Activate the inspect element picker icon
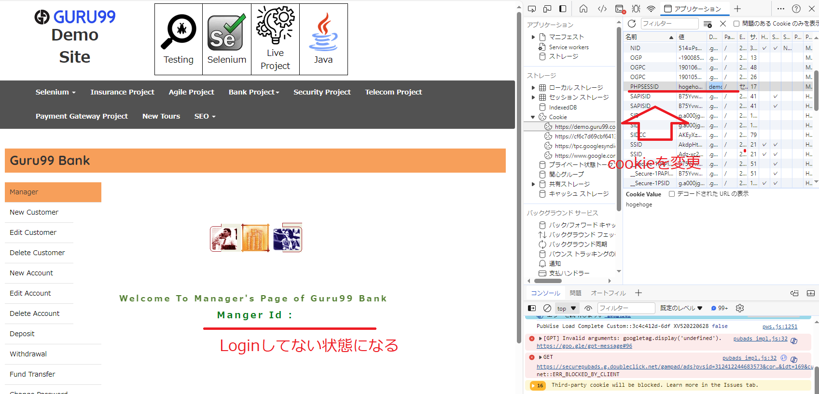This screenshot has width=819, height=394. click(532, 9)
